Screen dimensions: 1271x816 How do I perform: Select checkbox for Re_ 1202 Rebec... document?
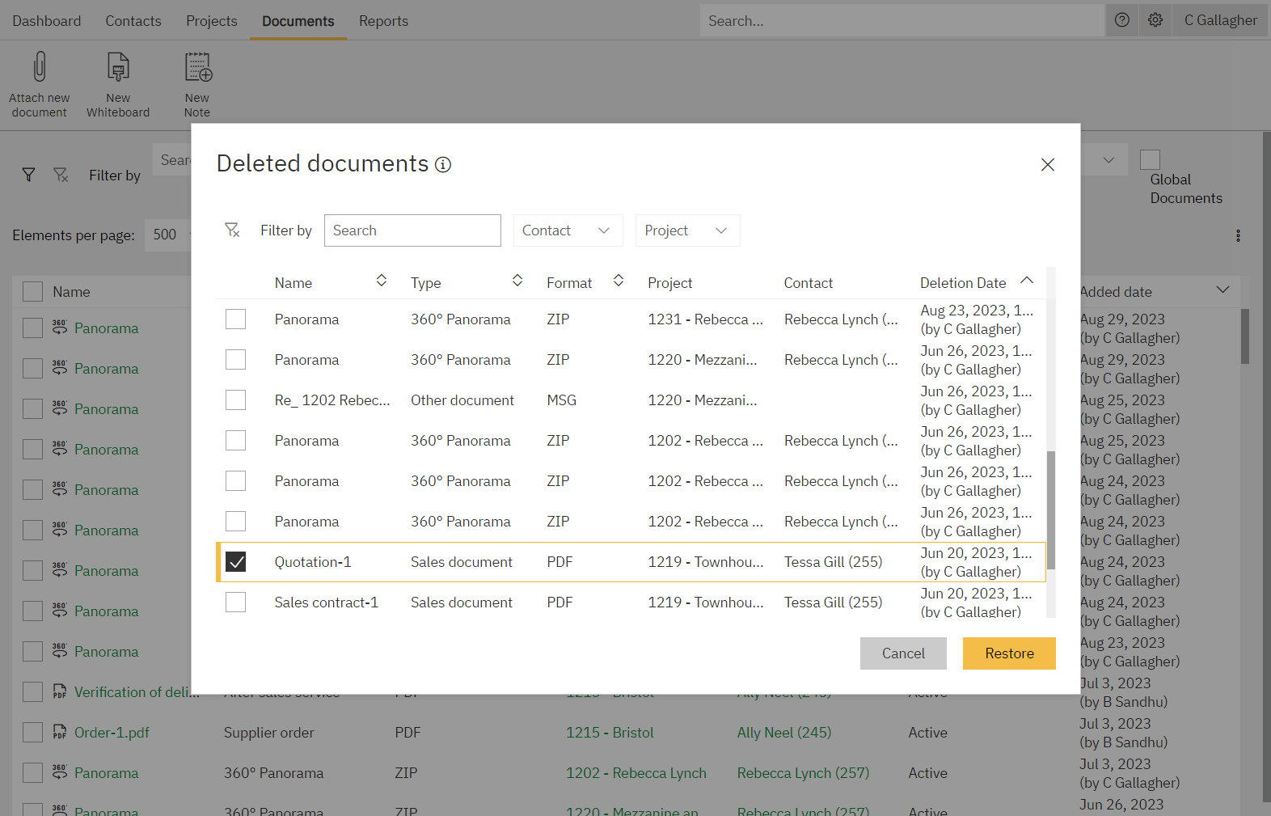click(x=235, y=400)
